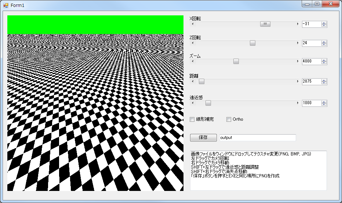
Task: Increase ズーム value with spinner up arrow
Action: [324, 60]
